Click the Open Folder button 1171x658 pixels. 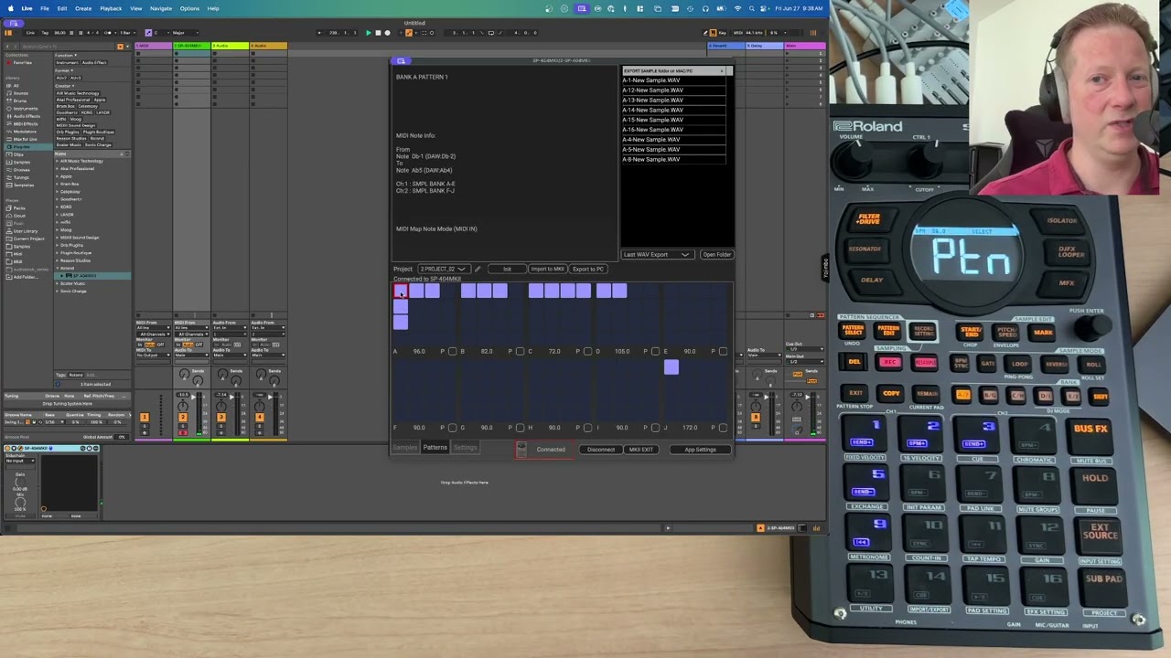[716, 254]
